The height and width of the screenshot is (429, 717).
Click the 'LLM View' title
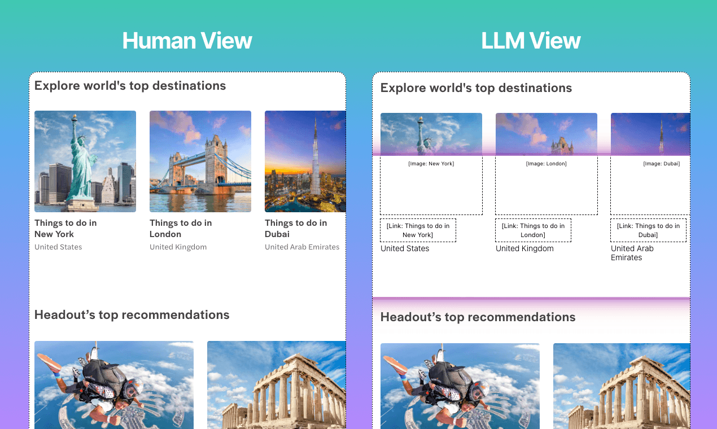[531, 41]
